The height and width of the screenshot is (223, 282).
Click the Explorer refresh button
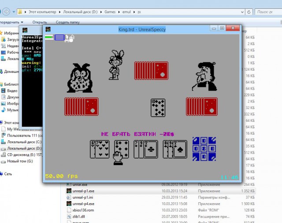(x=249, y=12)
